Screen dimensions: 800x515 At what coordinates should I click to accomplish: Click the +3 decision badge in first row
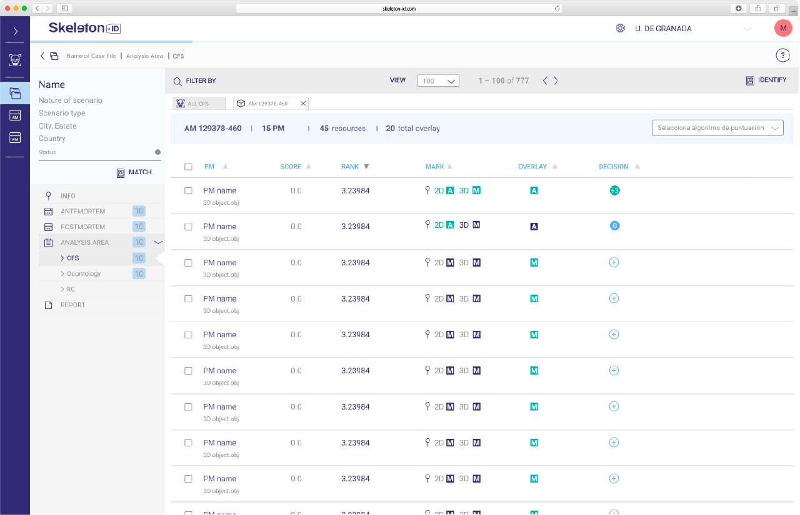click(614, 190)
